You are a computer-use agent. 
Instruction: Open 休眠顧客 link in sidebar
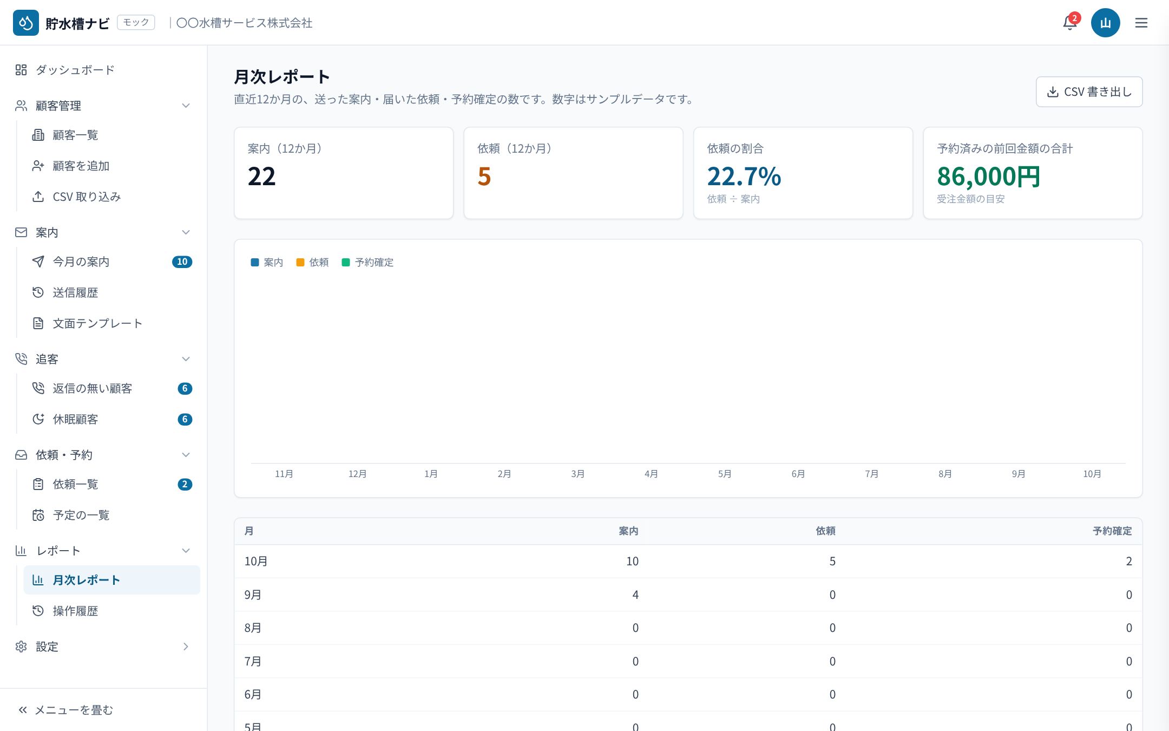click(x=112, y=419)
